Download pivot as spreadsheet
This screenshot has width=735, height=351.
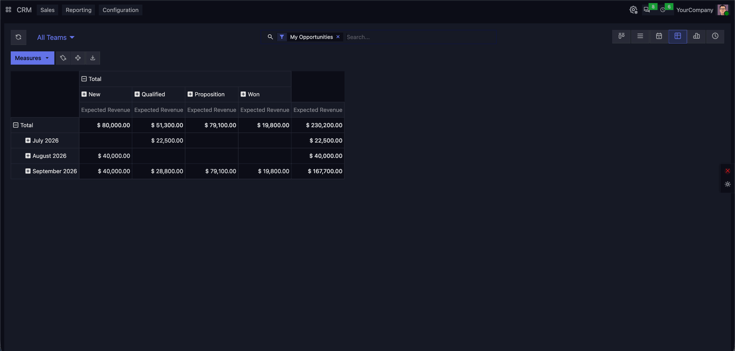click(x=93, y=58)
